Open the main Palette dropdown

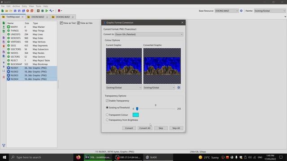click(x=270, y=11)
